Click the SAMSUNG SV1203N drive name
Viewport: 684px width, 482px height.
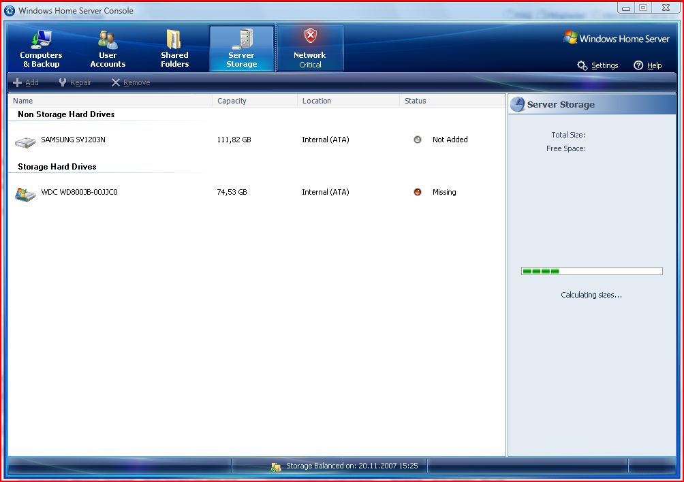tap(74, 140)
